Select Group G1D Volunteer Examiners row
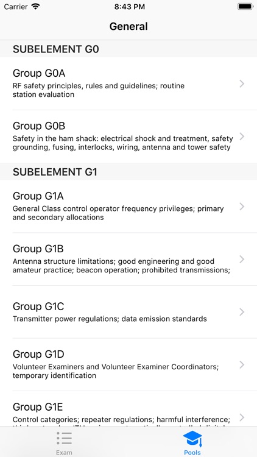The image size is (257, 457). [128, 364]
